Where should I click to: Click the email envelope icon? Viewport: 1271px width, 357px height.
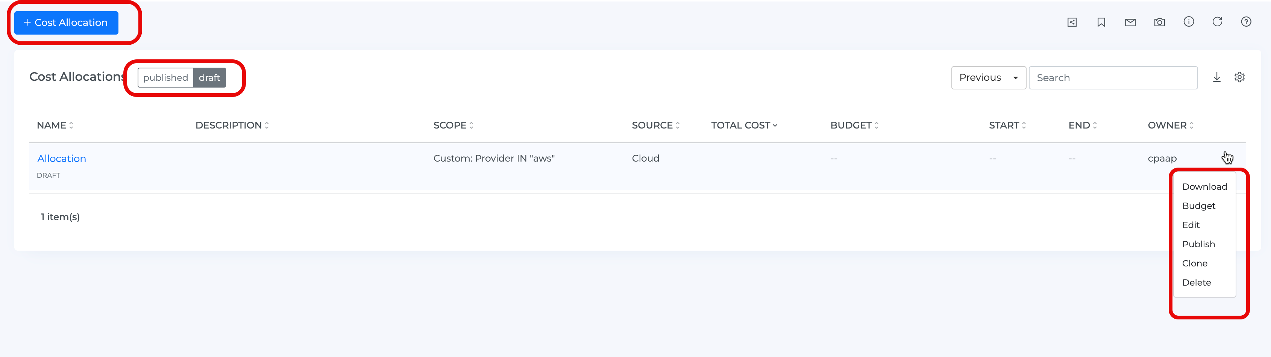point(1130,22)
